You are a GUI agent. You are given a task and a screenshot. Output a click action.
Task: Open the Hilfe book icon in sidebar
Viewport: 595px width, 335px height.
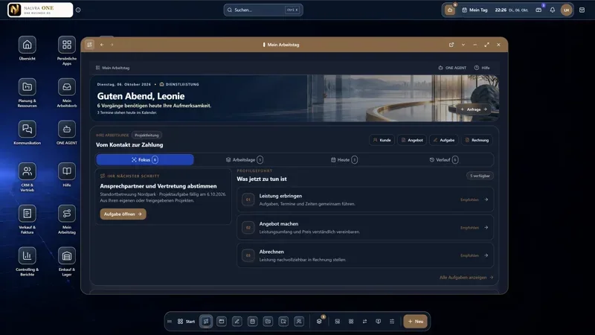(x=67, y=171)
